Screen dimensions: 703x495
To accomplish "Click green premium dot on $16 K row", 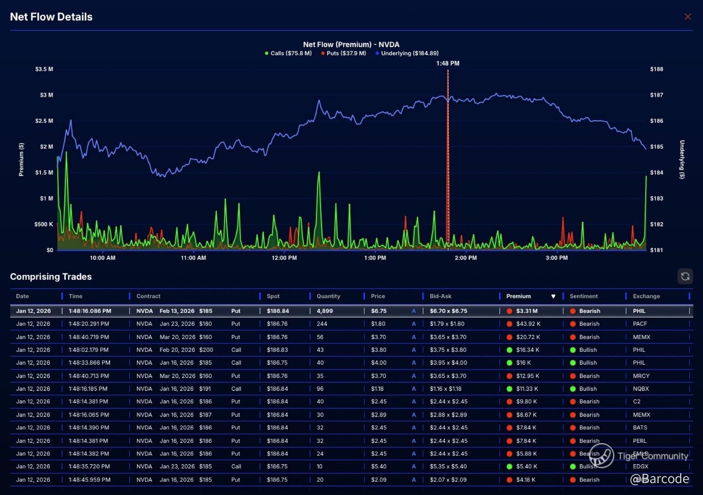I will click(509, 363).
